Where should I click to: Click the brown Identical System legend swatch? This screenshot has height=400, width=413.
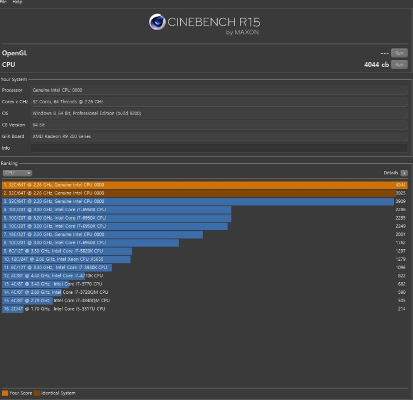pos(37,393)
